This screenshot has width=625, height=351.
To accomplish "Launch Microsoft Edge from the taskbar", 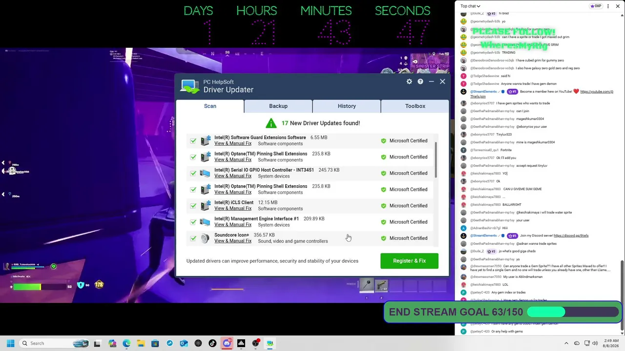I will pos(126,343).
